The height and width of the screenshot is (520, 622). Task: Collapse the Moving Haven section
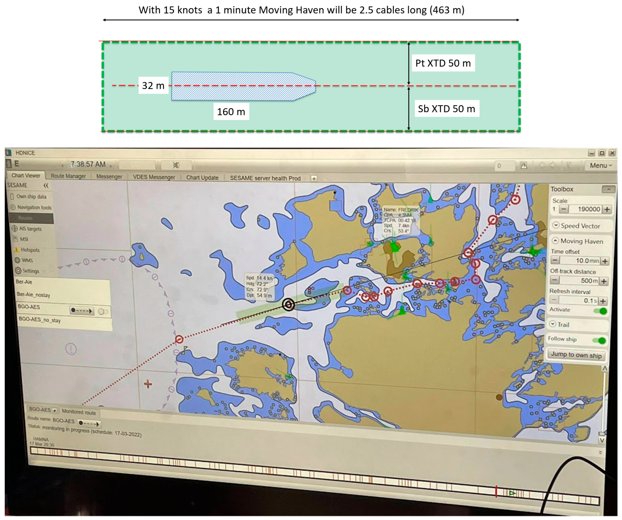(555, 241)
